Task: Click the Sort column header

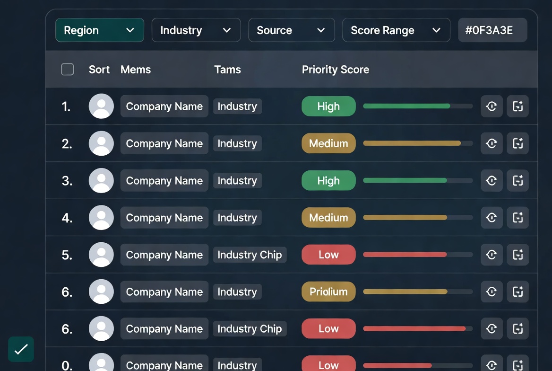Action: [99, 69]
